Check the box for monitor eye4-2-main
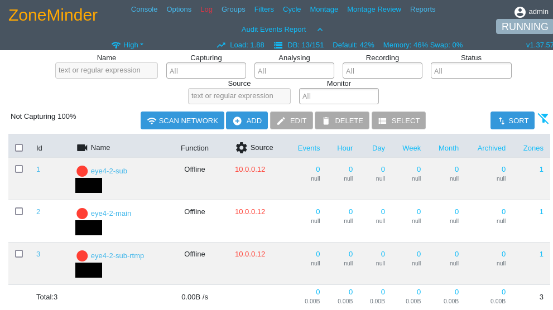This screenshot has width=553, height=310. click(19, 211)
